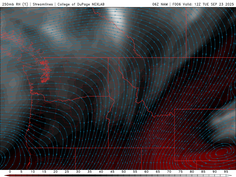Click the color scale label "35"
236x177 pixels.
(x=90, y=172)
